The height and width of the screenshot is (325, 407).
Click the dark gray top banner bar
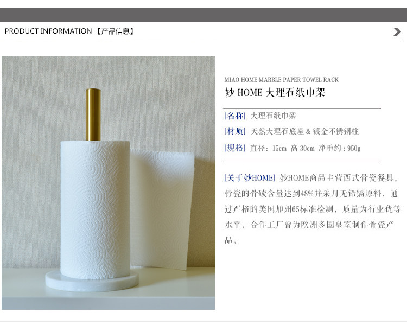coord(203,15)
